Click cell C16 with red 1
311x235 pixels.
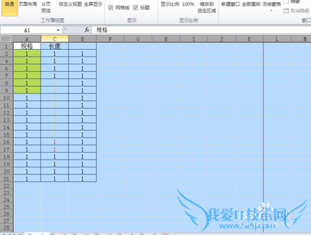point(55,142)
